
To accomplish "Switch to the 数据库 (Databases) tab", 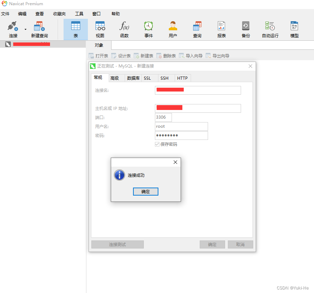I will tap(133, 78).
